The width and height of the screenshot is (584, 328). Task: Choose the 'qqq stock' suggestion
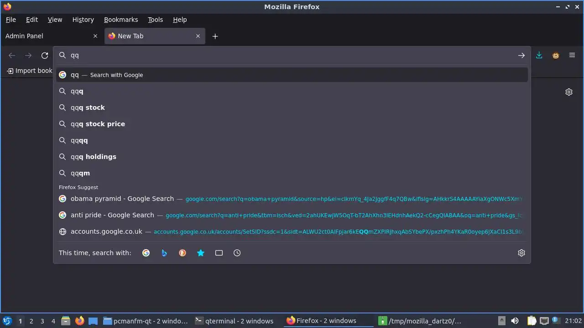[x=292, y=108]
